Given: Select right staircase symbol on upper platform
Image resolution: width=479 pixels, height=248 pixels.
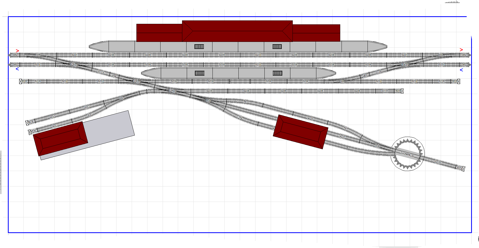Looking at the screenshot, I should click(277, 47).
